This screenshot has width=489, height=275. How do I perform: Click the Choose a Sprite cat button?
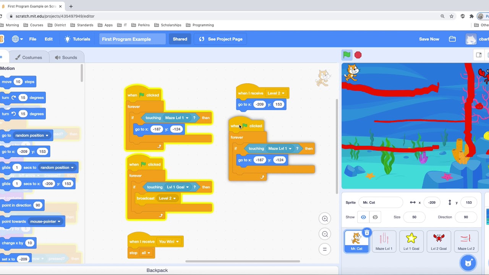point(468,263)
